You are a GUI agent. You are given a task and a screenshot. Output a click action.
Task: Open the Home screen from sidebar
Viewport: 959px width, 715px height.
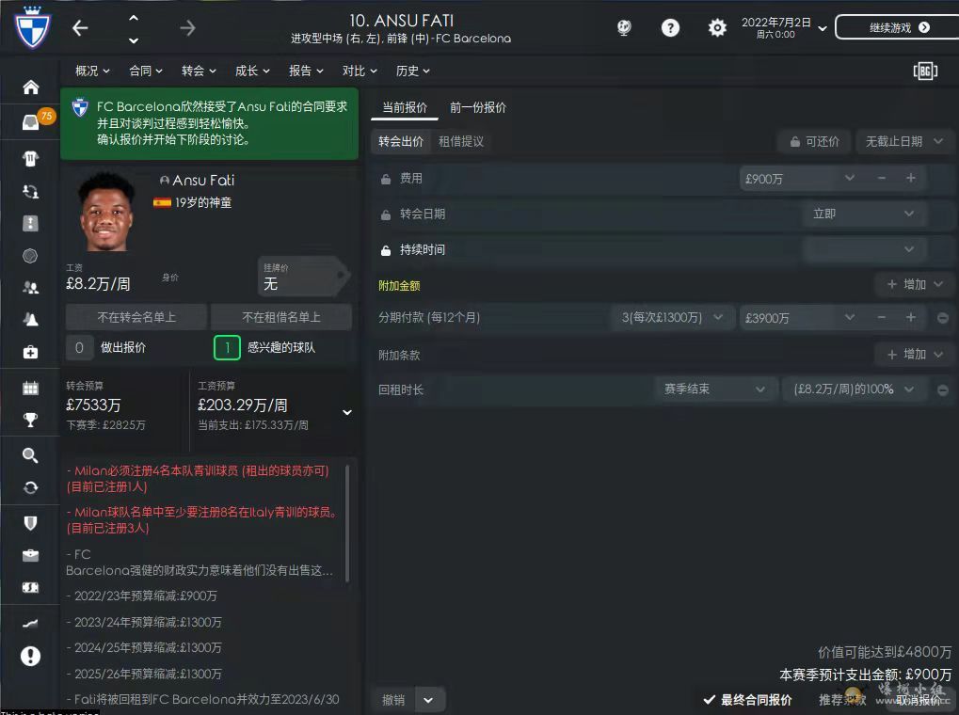coord(30,87)
